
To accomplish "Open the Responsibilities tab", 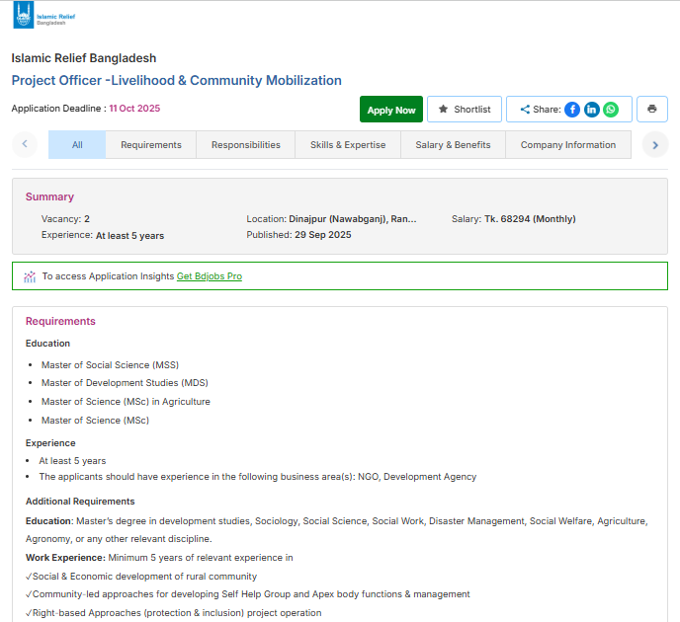I will click(246, 144).
